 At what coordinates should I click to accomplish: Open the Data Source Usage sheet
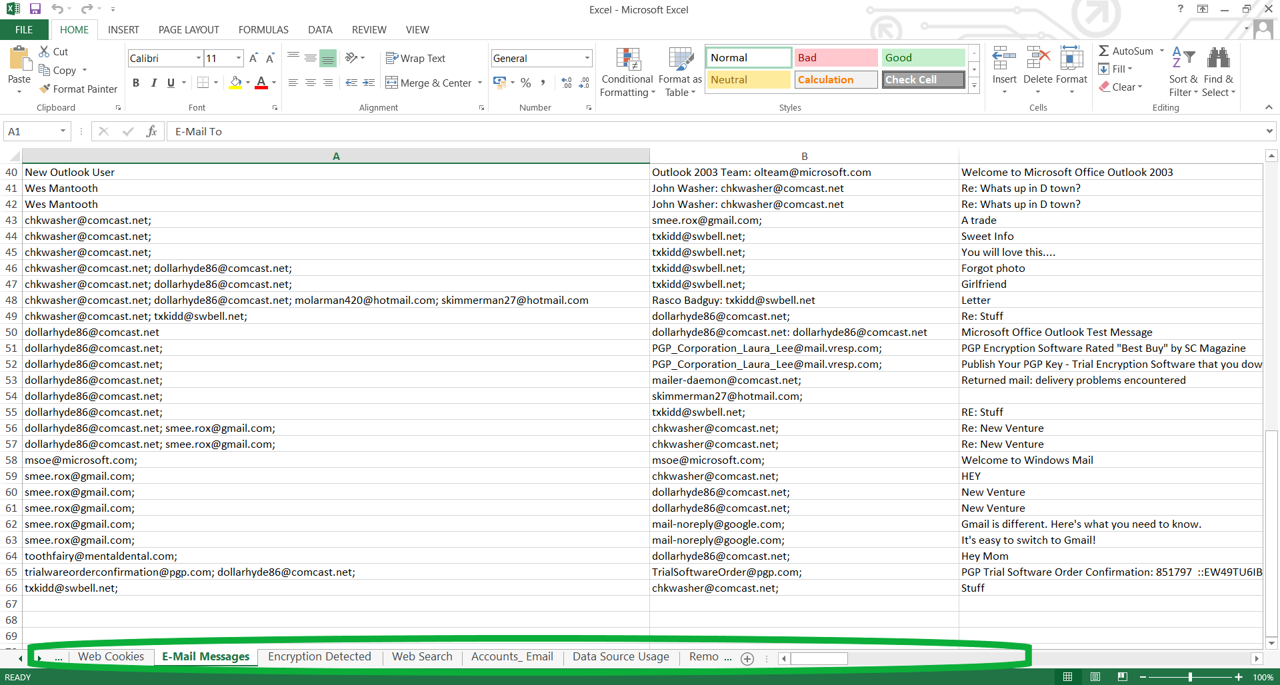tap(621, 656)
